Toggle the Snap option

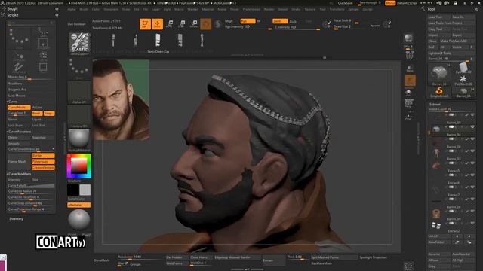click(x=48, y=114)
